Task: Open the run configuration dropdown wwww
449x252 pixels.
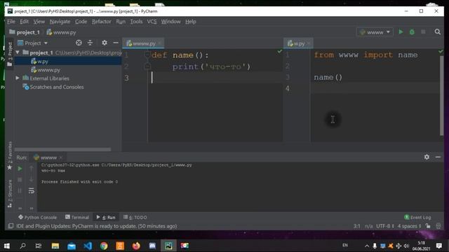Action: [x=375, y=32]
